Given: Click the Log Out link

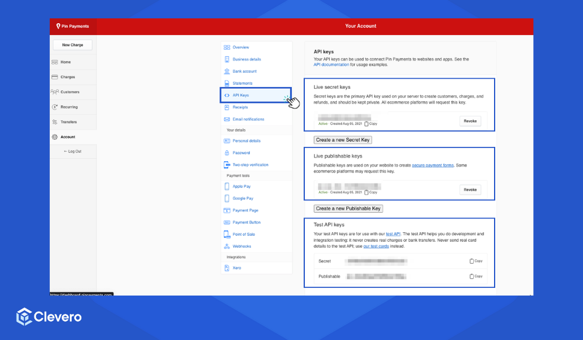Looking at the screenshot, I should 72,152.
